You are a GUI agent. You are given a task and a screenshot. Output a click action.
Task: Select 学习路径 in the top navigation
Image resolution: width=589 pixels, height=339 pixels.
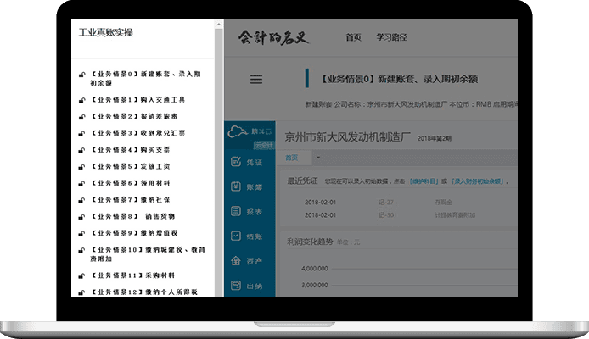[390, 38]
